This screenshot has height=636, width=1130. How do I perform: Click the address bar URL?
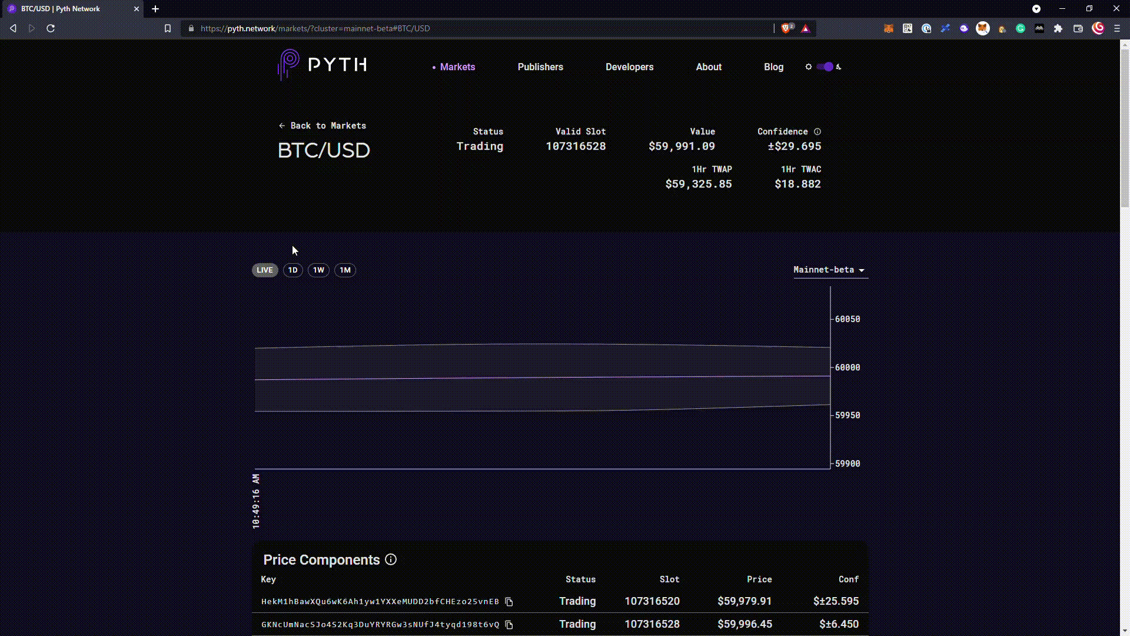pyautogui.click(x=315, y=28)
